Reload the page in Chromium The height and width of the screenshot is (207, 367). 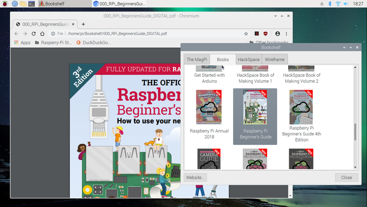(x=33, y=34)
